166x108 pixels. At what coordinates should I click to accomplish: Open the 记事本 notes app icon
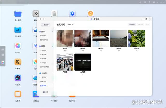click(18, 94)
